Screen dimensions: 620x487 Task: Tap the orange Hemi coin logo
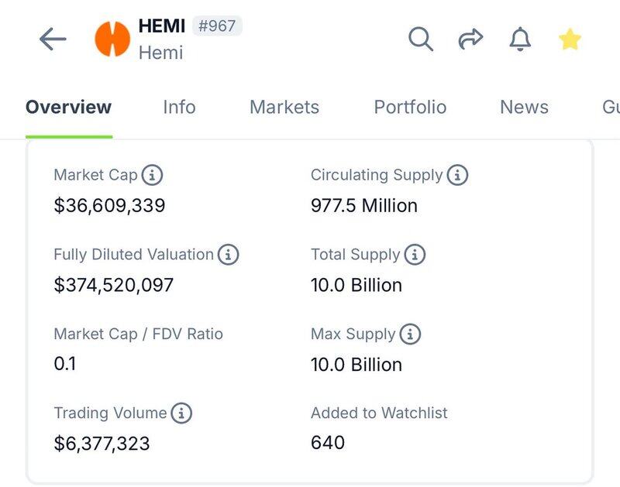pos(112,39)
